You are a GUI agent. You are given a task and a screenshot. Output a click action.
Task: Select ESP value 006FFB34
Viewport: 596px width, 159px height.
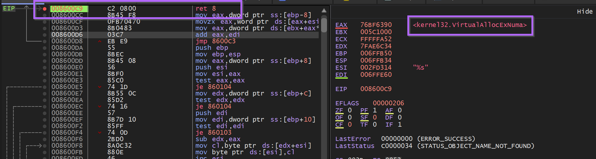point(376,61)
